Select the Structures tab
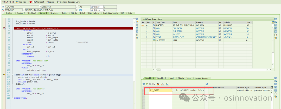The image size is (281, 109). point(54,13)
